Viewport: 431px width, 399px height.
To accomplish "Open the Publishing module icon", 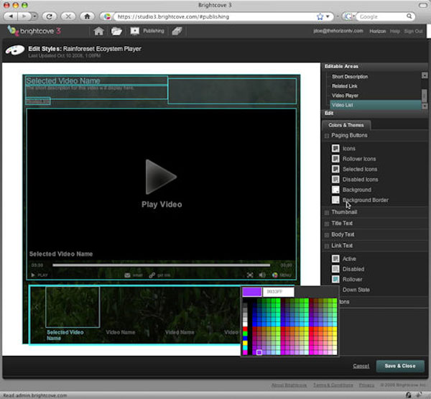I will [x=135, y=31].
